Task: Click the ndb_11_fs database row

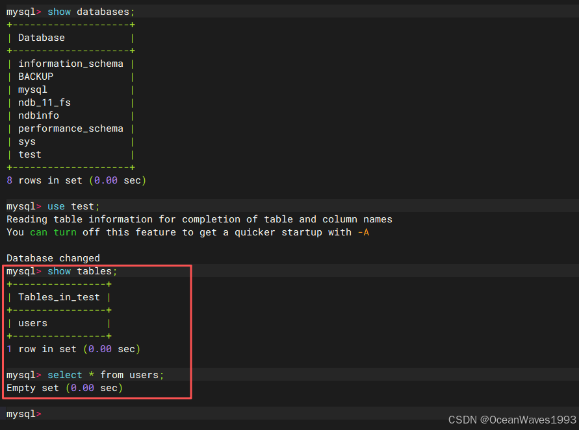Action: [x=44, y=102]
